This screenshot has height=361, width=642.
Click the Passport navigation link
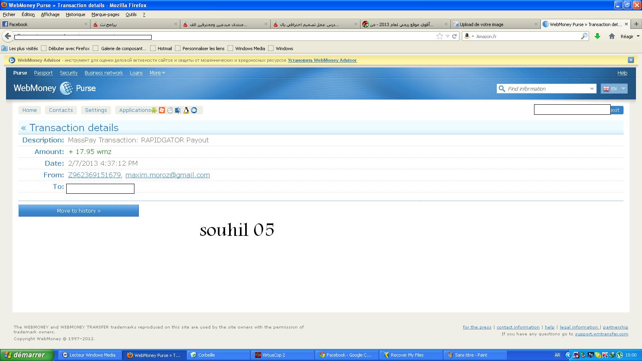(x=43, y=73)
